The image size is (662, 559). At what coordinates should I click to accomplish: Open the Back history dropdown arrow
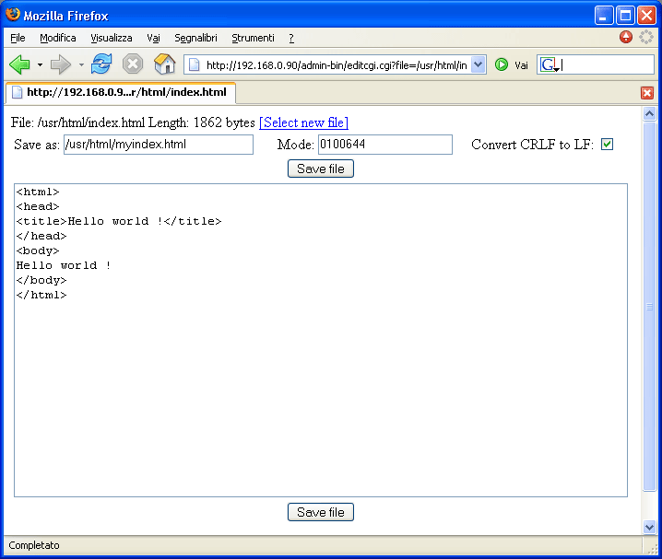click(x=40, y=64)
